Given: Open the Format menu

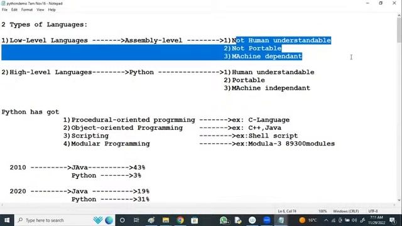Looking at the screenshot, I should [26, 10].
